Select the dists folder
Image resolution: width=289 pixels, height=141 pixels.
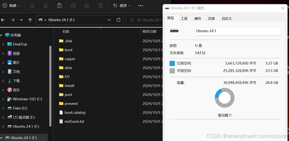point(65,68)
